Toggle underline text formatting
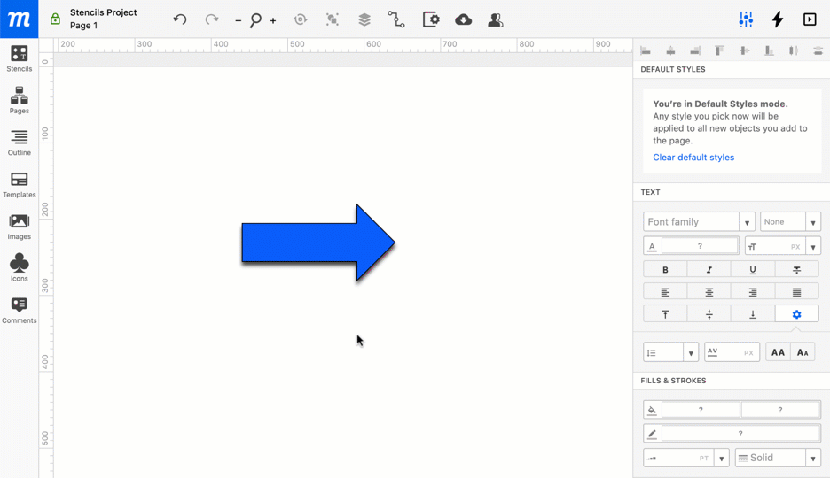Viewport: 830px width, 478px height. click(x=753, y=270)
